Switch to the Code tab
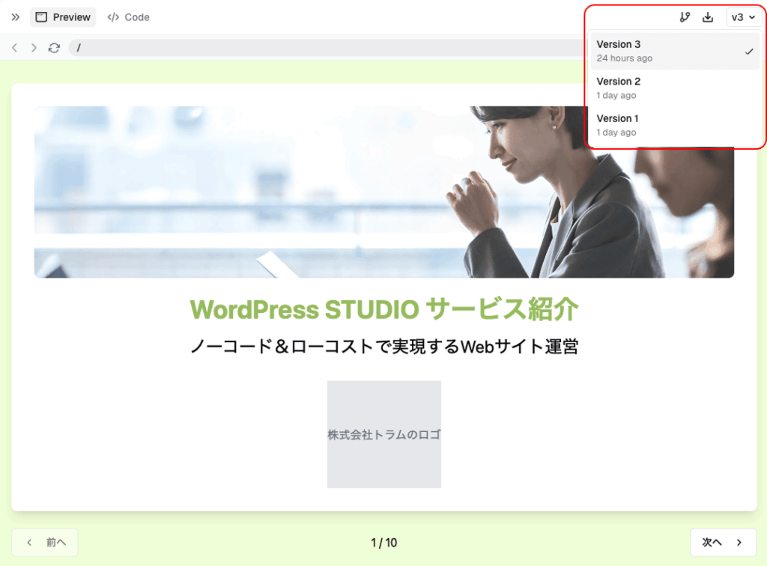This screenshot has height=566, width=767. click(x=128, y=17)
